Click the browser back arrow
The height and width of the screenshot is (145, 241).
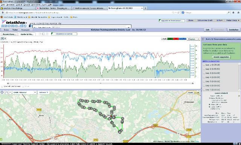[x=3, y=12]
